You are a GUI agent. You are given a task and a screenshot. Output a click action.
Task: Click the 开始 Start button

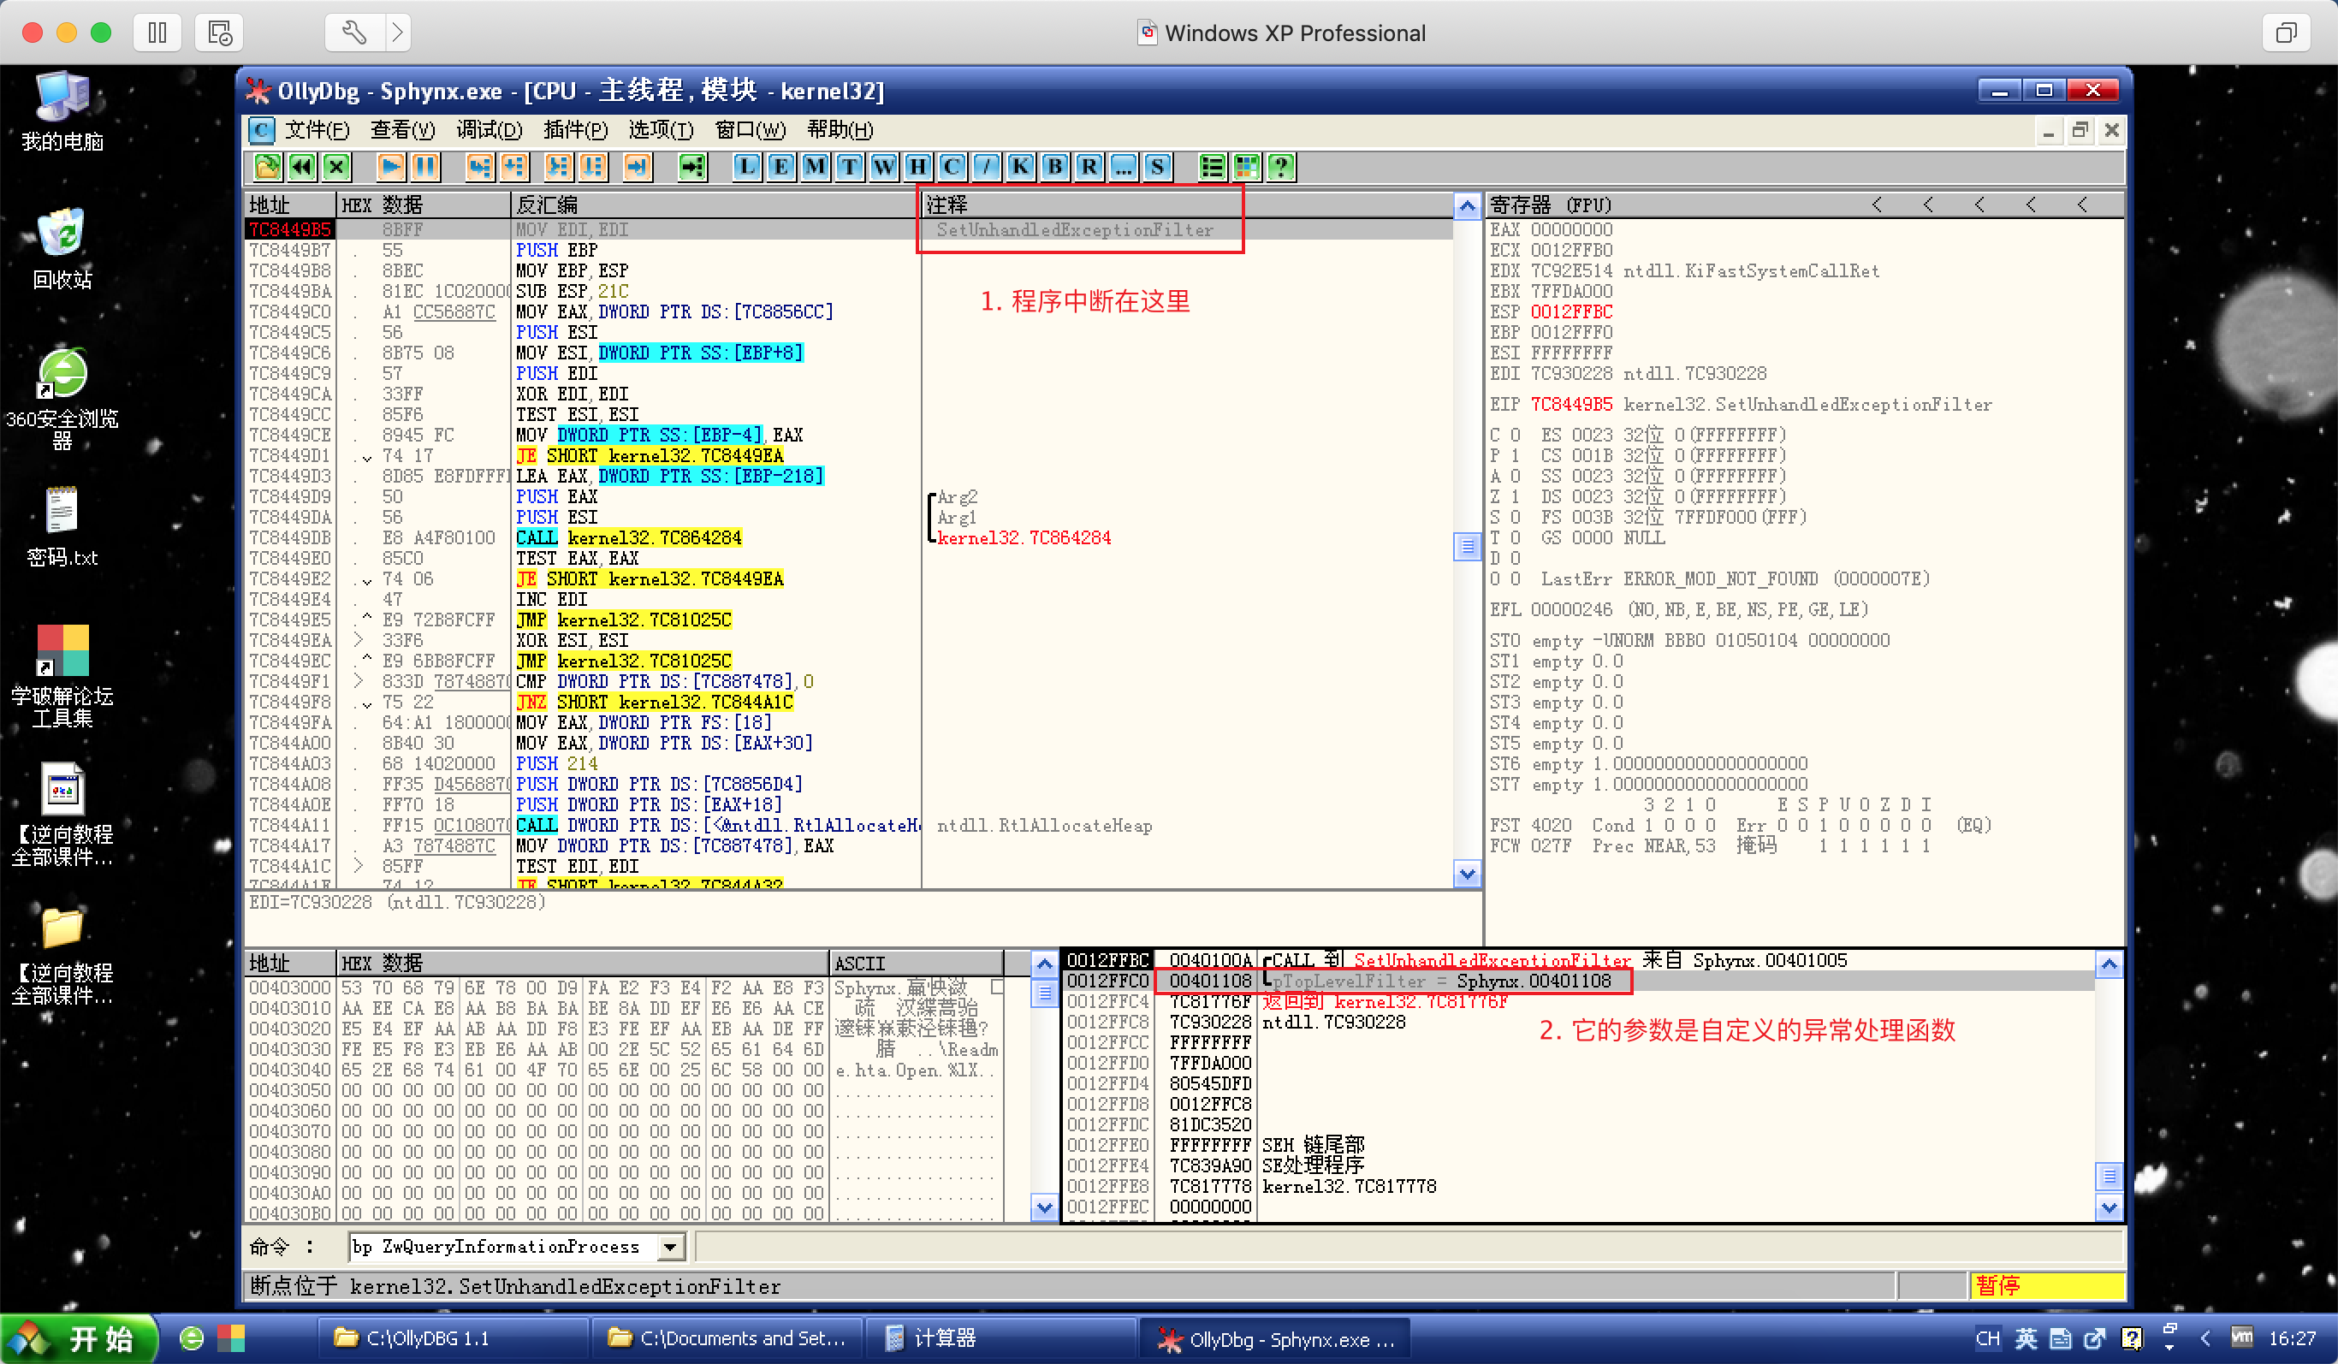(x=80, y=1338)
